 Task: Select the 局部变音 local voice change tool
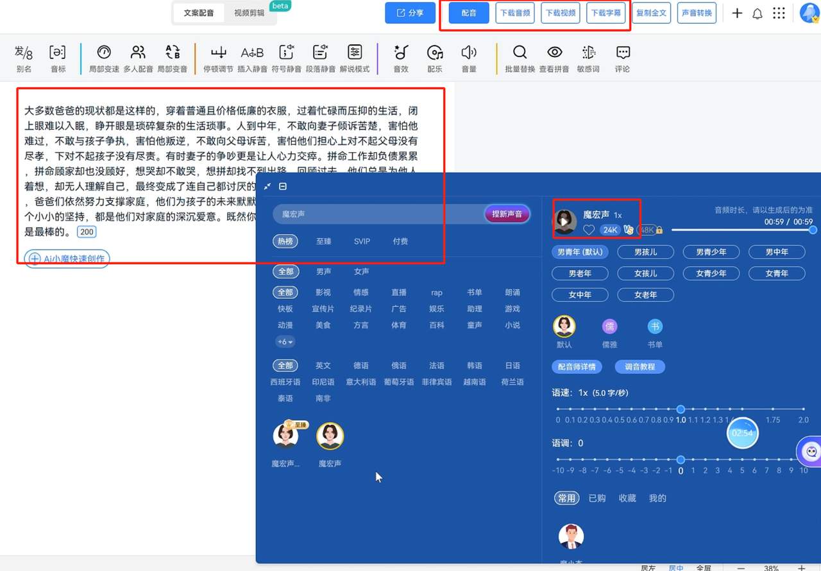click(173, 58)
